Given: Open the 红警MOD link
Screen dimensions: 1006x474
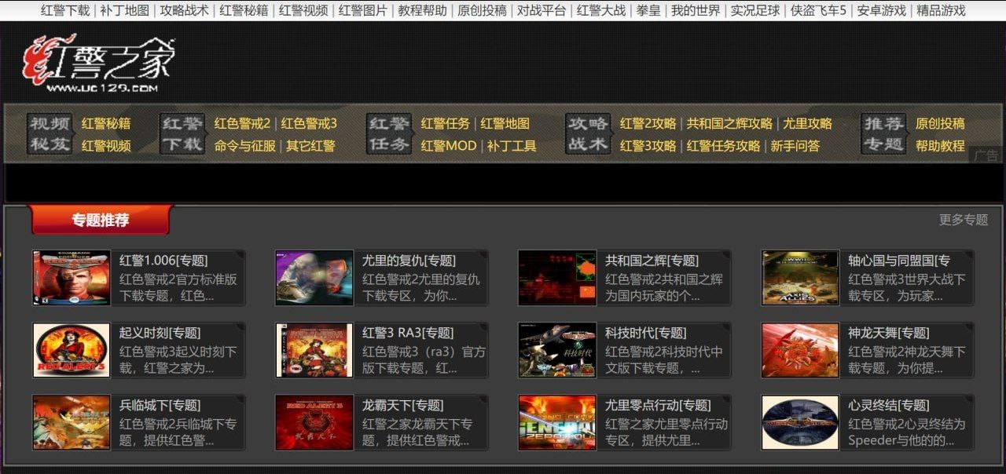Looking at the screenshot, I should tap(449, 145).
